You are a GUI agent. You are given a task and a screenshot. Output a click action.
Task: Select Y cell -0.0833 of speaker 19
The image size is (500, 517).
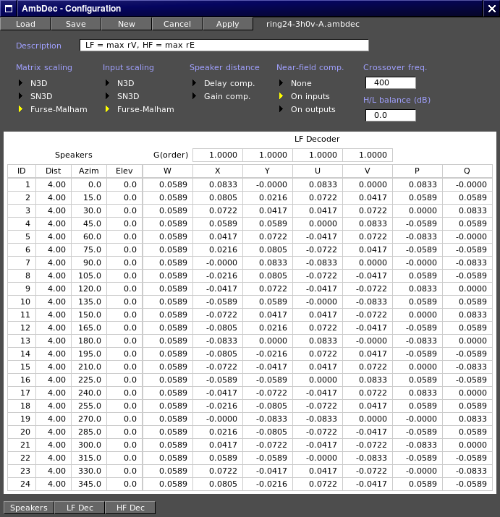[268, 419]
